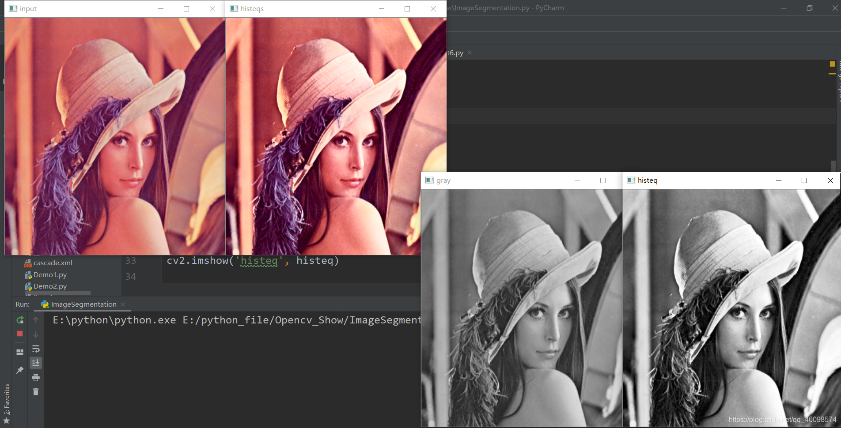Minimize the PyCharm window
The height and width of the screenshot is (428, 841).
click(784, 8)
